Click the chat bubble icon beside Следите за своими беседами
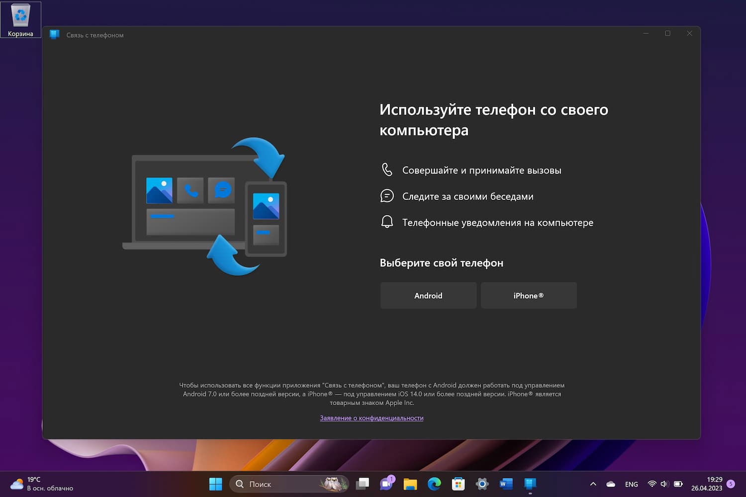 tap(387, 196)
